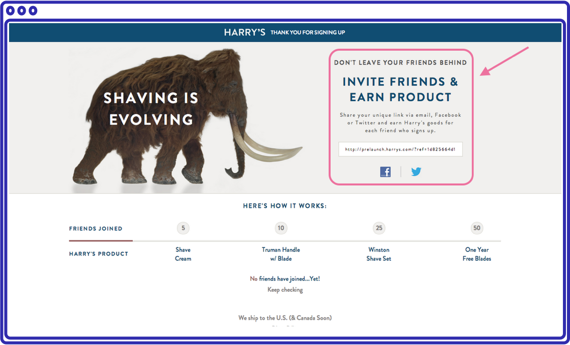This screenshot has width=570, height=345.
Task: Click the "One Year Free Blades" reward text
Action: click(477, 254)
